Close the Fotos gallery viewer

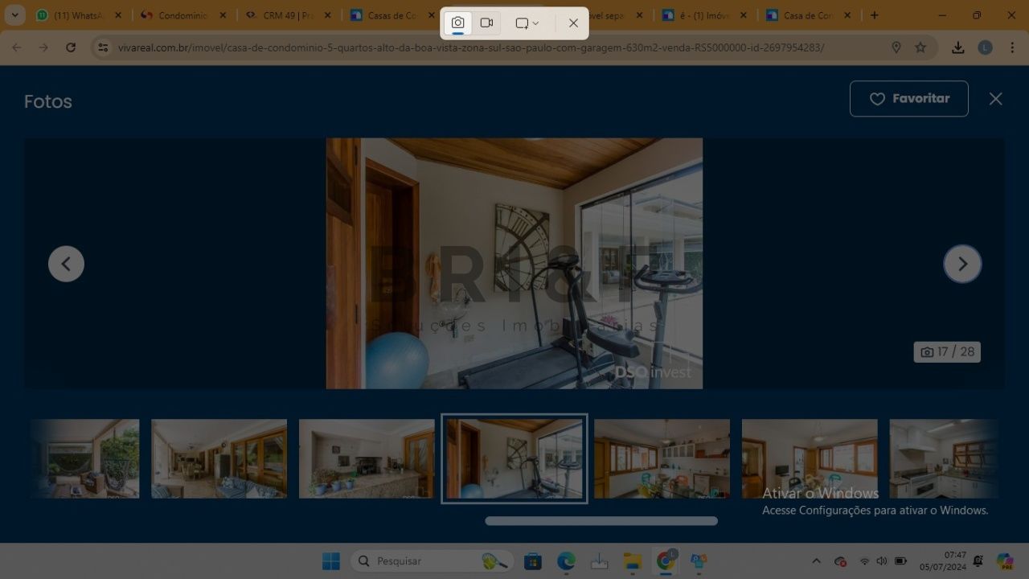995,99
